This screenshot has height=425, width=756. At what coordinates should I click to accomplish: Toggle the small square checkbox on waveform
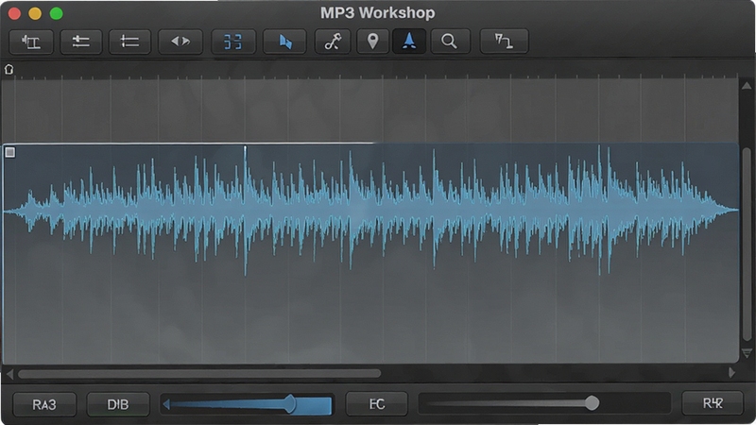pos(9,152)
